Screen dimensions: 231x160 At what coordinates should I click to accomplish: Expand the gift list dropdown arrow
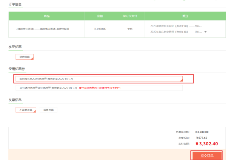tap(206, 32)
